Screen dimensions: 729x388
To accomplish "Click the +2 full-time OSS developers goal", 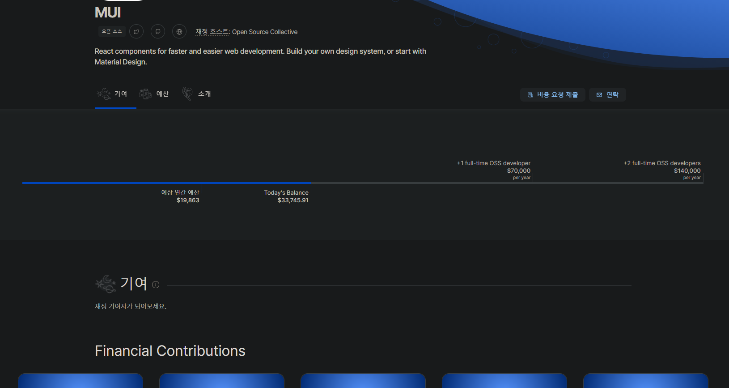I will click(662, 163).
